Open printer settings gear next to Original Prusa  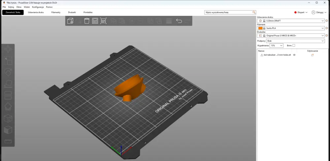(x=327, y=35)
